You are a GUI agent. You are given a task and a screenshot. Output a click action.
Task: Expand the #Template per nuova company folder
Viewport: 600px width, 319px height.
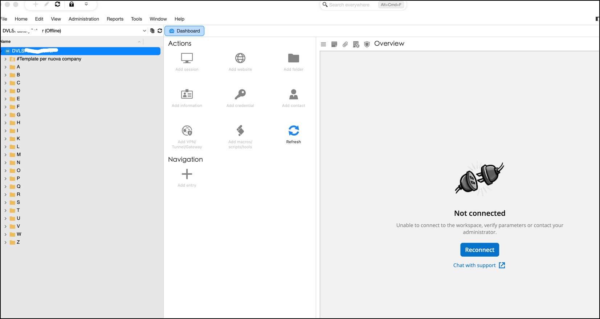(5, 59)
